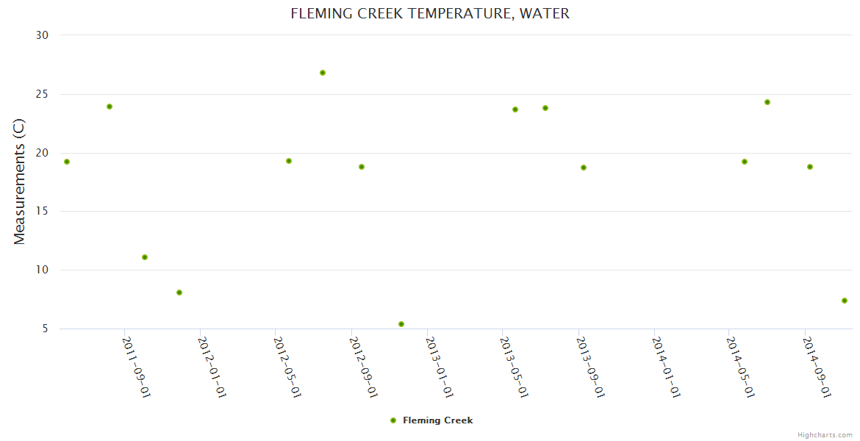This screenshot has width=860, height=441.
Task: Click the Measurements (C) y-axis title
Action: coord(20,182)
